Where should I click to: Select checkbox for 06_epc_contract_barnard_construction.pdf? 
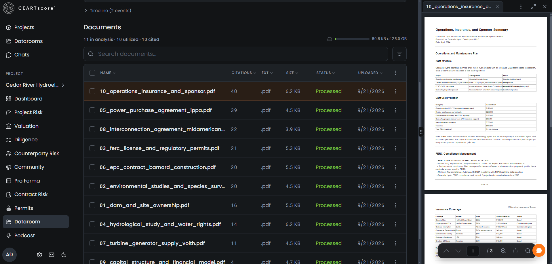pyautogui.click(x=92, y=167)
